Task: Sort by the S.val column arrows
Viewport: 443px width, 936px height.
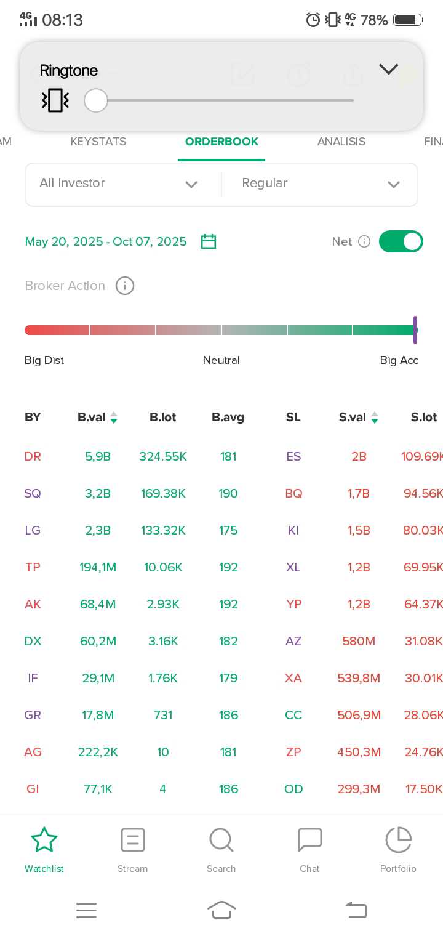Action: 375,418
